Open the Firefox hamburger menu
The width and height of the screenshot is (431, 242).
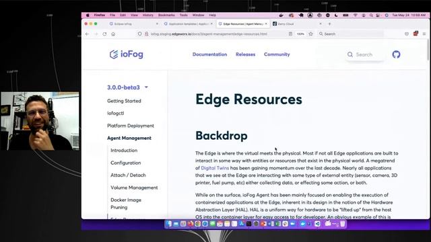[424, 34]
